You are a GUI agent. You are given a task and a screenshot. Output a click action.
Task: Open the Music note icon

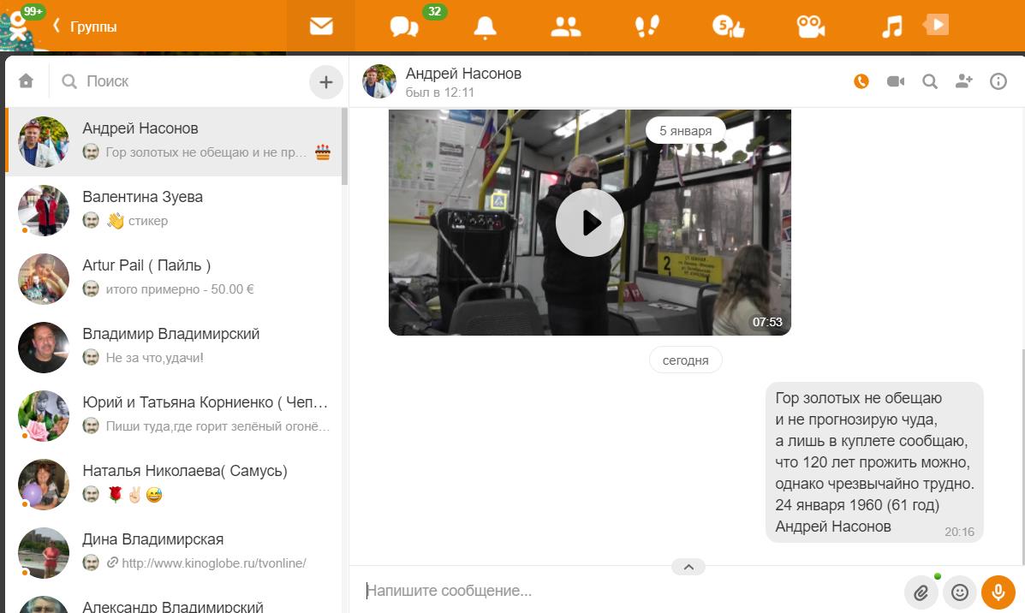tap(891, 27)
